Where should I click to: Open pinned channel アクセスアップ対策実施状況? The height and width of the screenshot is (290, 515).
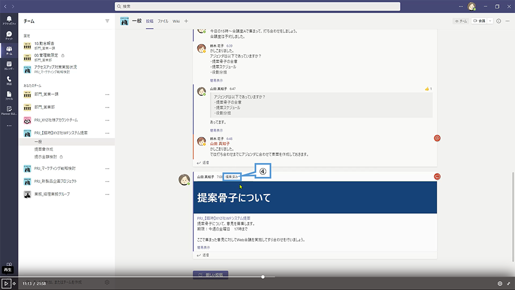(x=67, y=70)
